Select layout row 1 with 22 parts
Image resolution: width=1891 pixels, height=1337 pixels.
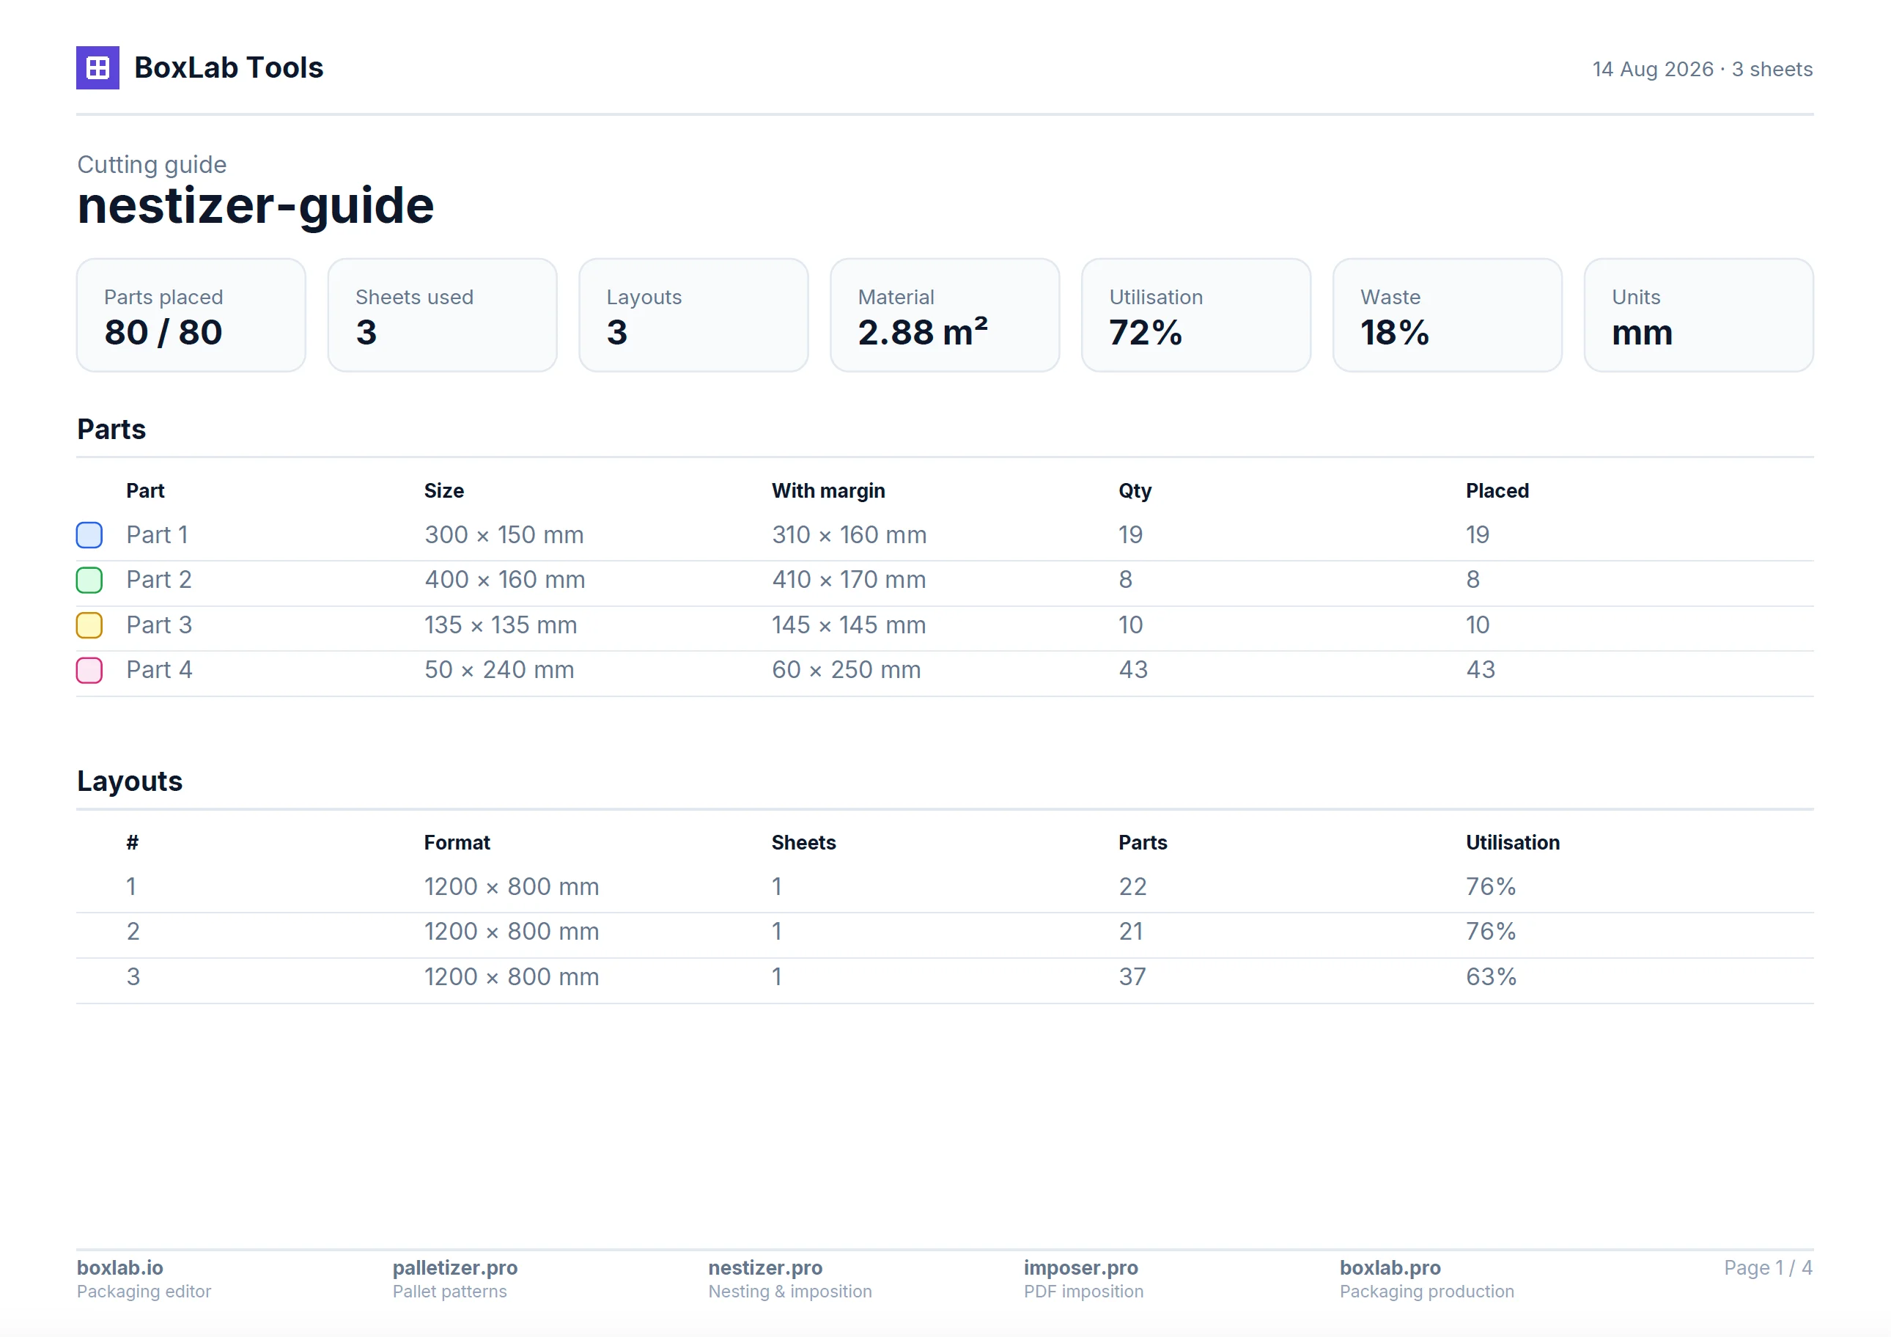click(945, 887)
